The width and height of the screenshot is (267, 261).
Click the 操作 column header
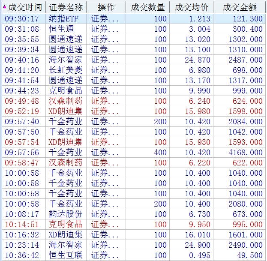coord(106,7)
